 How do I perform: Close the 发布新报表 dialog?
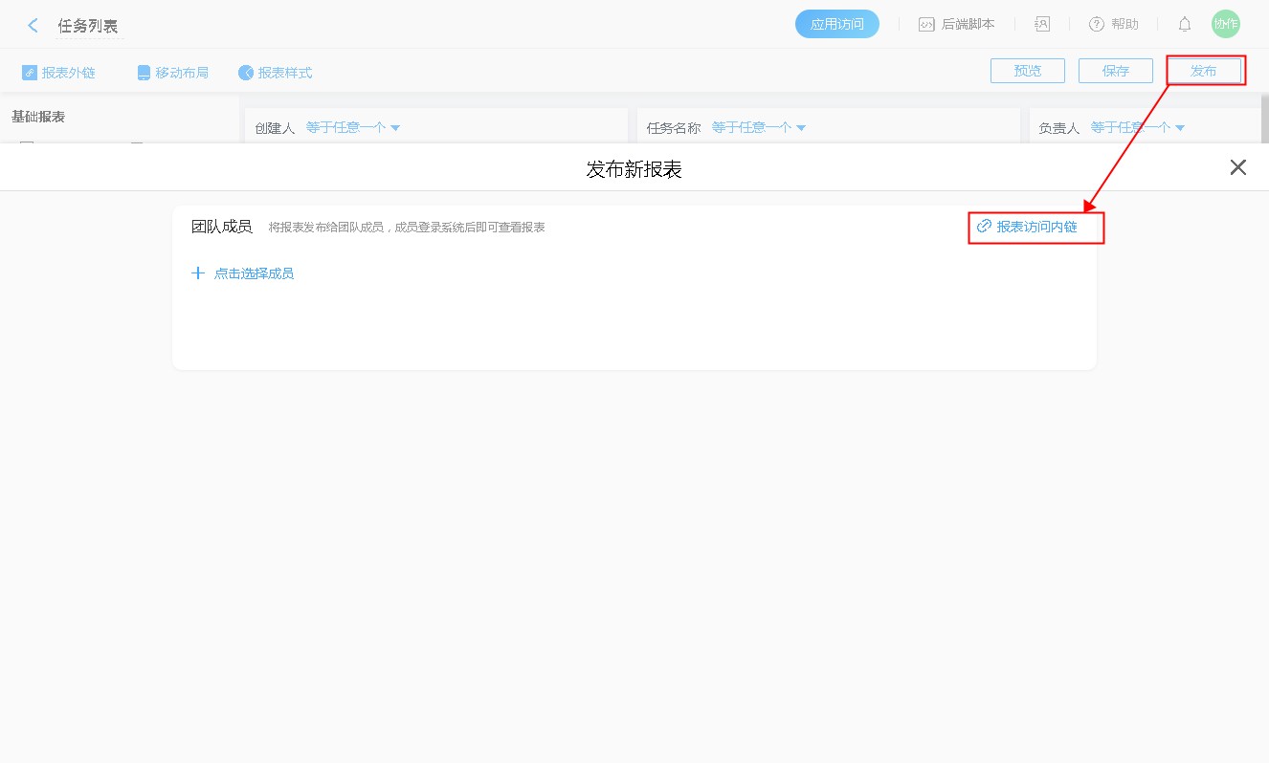[1237, 167]
